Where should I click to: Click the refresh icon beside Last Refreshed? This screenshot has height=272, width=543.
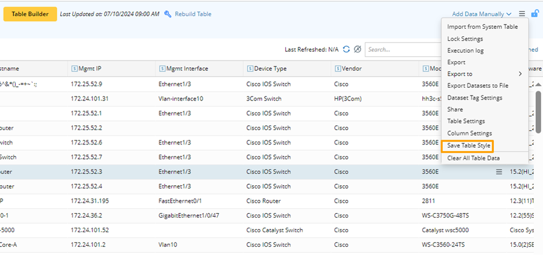346,50
